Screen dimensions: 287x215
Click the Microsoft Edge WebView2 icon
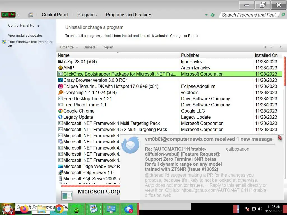click(61, 166)
